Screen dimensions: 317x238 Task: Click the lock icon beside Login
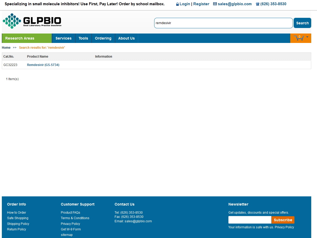click(x=178, y=4)
